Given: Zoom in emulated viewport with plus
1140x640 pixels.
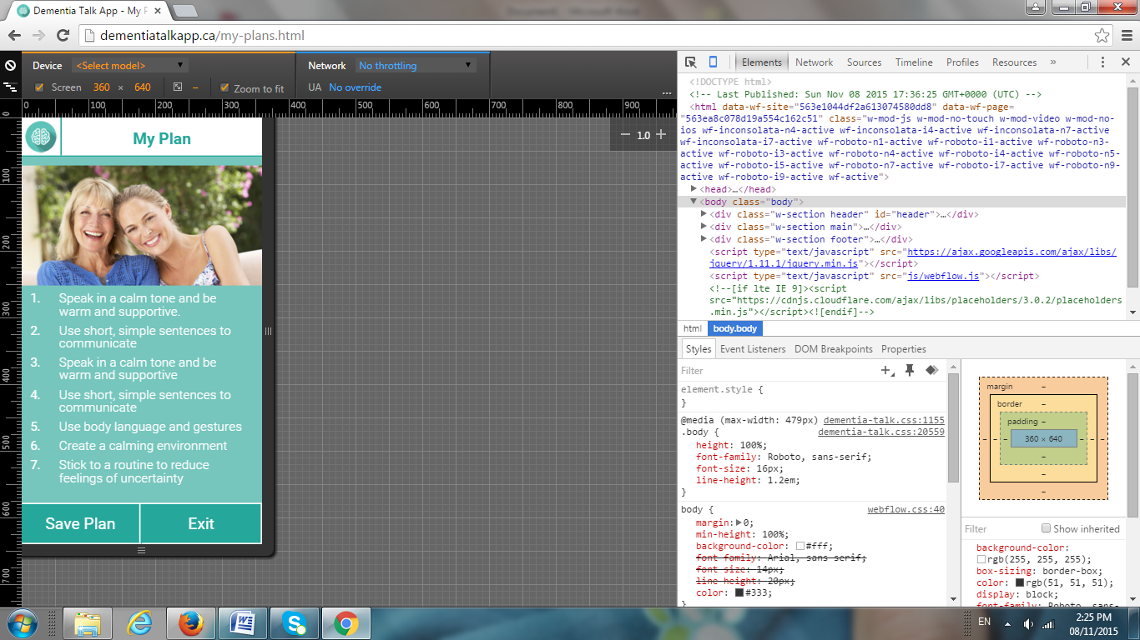Looking at the screenshot, I should [x=661, y=134].
